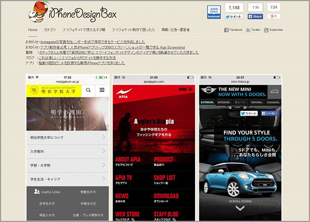Select the DRIVING tab
The image size is (310, 222).
(256, 102)
